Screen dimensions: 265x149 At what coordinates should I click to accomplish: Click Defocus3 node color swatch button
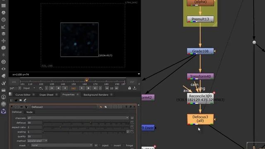(101, 107)
